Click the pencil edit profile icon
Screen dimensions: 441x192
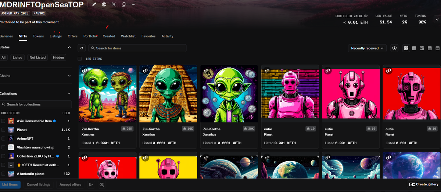coord(94,4)
